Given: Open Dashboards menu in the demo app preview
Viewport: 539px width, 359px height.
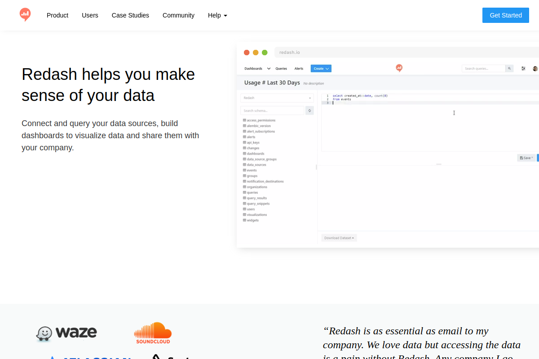Looking at the screenshot, I should click(x=257, y=69).
